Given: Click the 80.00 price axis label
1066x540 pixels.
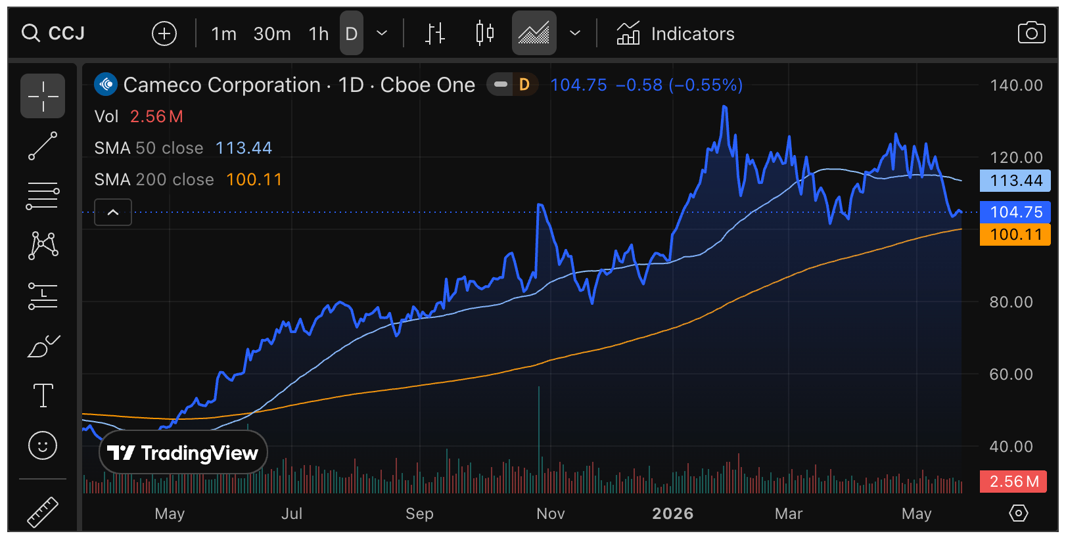Looking at the screenshot, I should [x=1011, y=302].
